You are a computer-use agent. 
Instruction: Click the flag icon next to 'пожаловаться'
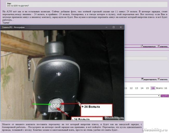point(141,46)
